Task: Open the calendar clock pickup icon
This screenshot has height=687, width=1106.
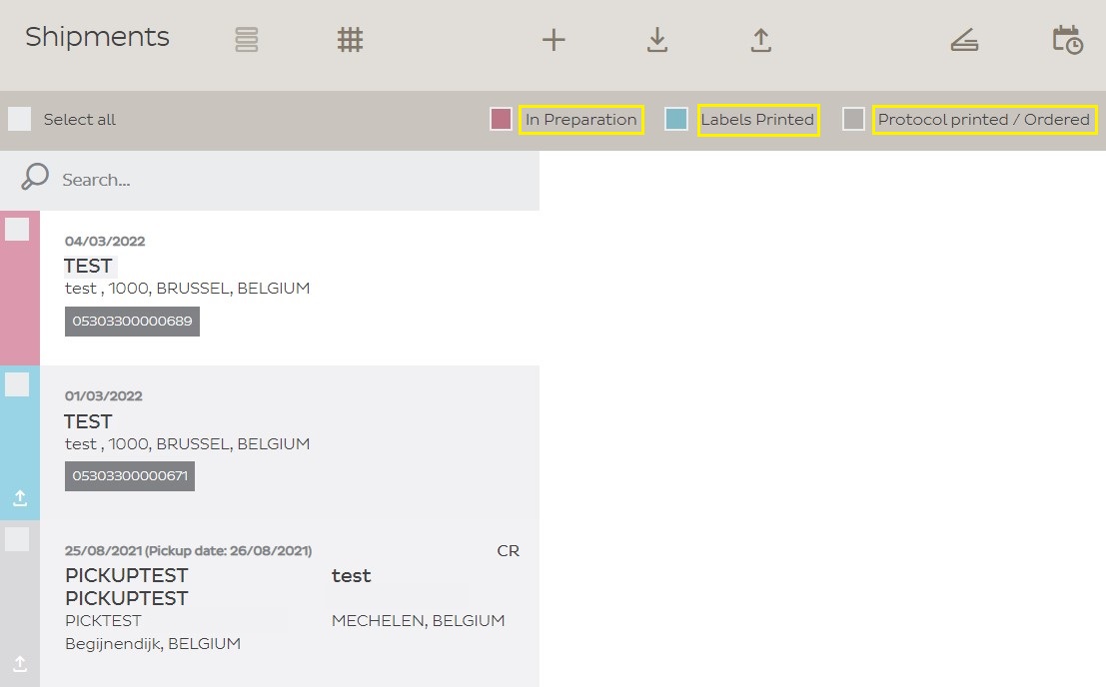Action: point(1067,40)
